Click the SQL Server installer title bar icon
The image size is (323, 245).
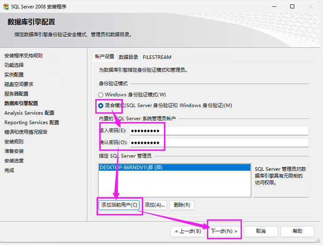[x=6, y=7]
